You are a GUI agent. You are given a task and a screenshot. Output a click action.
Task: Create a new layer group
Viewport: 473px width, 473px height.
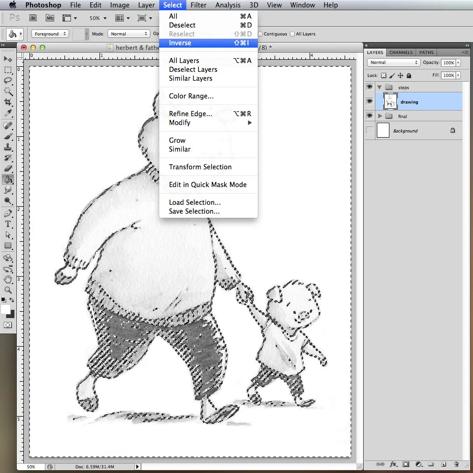coord(431,464)
